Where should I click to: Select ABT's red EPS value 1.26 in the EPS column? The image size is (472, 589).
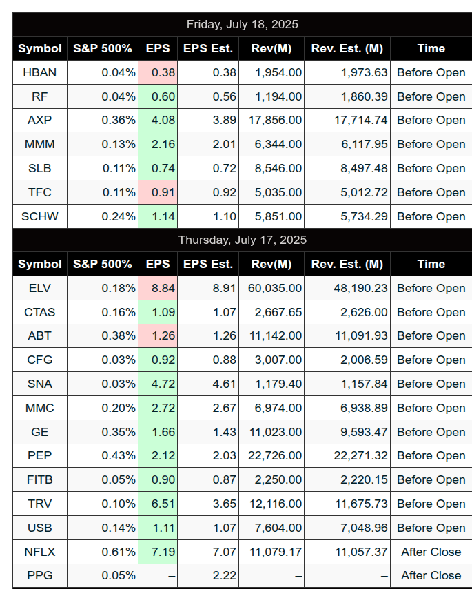158,335
